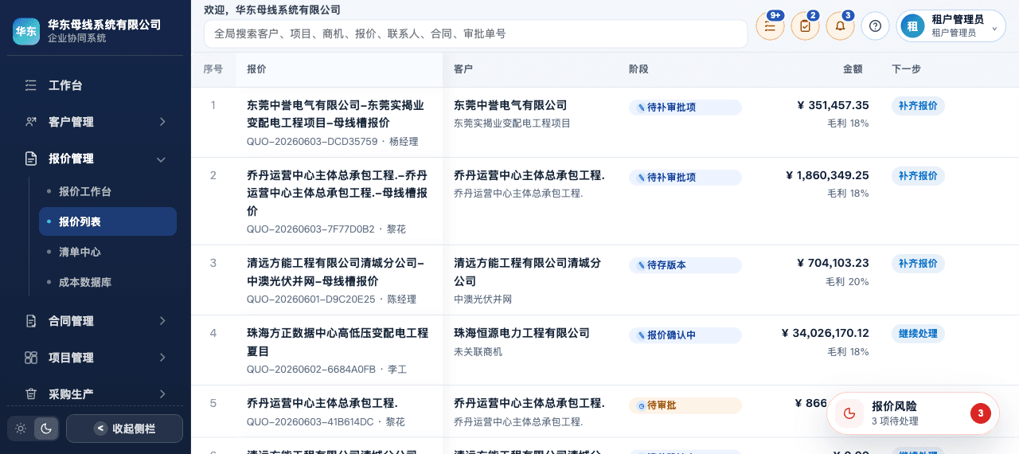Image resolution: width=1019 pixels, height=454 pixels.
Task: Click 继续处理 for 珠海方正数据中心 row
Action: pos(918,334)
